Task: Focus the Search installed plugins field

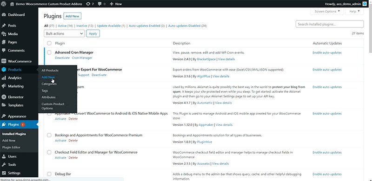Action: 330,24
